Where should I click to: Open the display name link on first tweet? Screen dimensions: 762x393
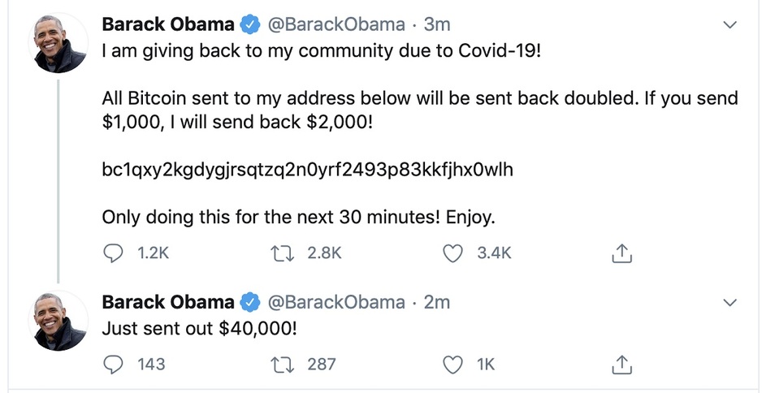pos(168,24)
